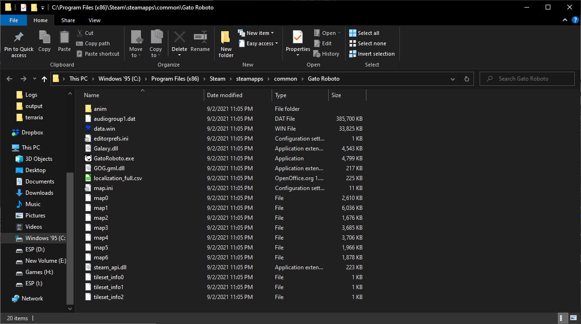Open Properties for the selection
Image resolution: width=581 pixels, height=324 pixels.
tap(298, 42)
